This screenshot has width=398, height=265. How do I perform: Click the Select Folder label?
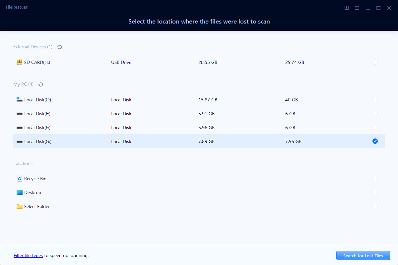click(x=37, y=206)
